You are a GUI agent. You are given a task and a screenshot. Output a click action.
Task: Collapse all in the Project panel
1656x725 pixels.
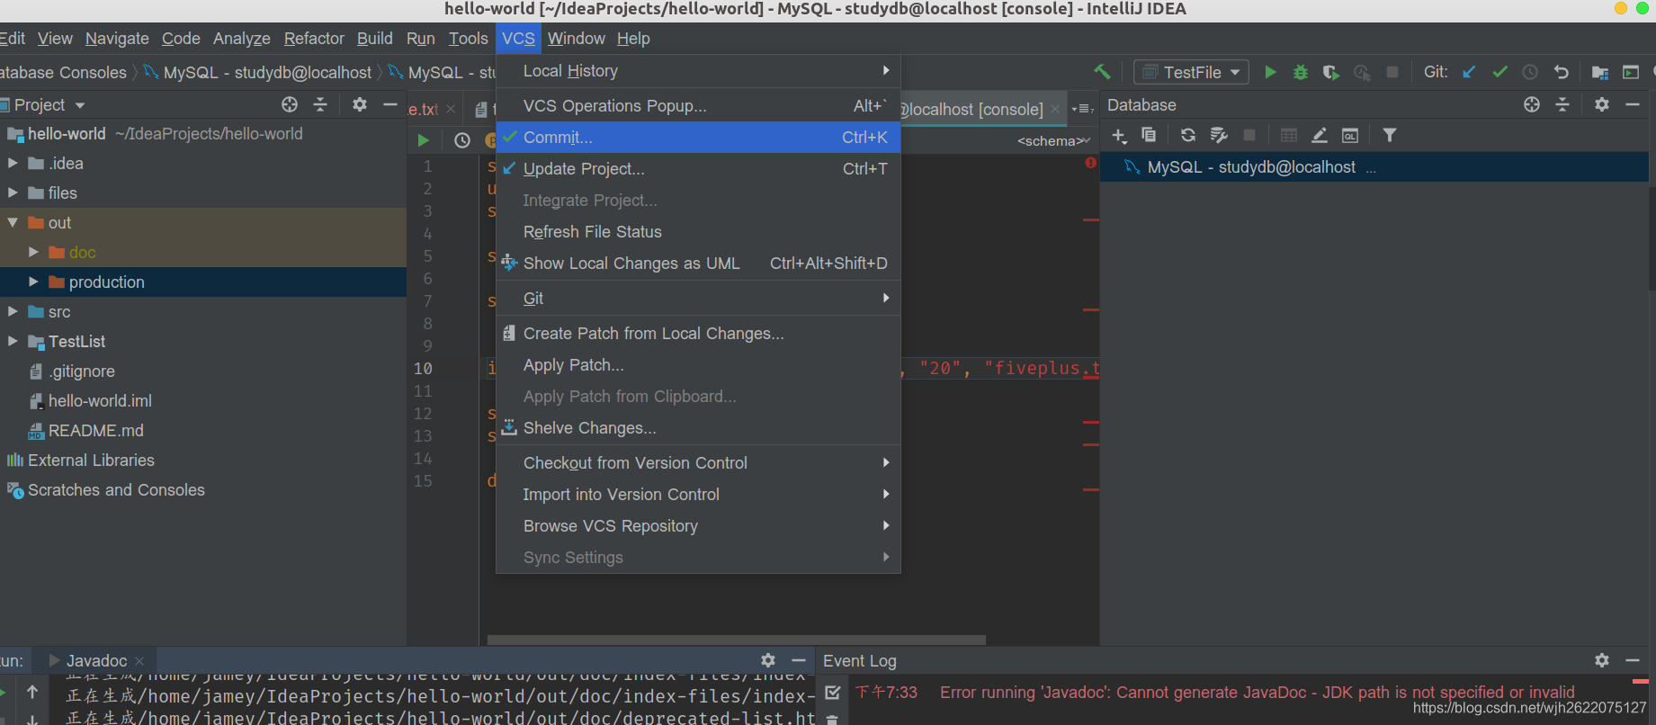point(320,104)
